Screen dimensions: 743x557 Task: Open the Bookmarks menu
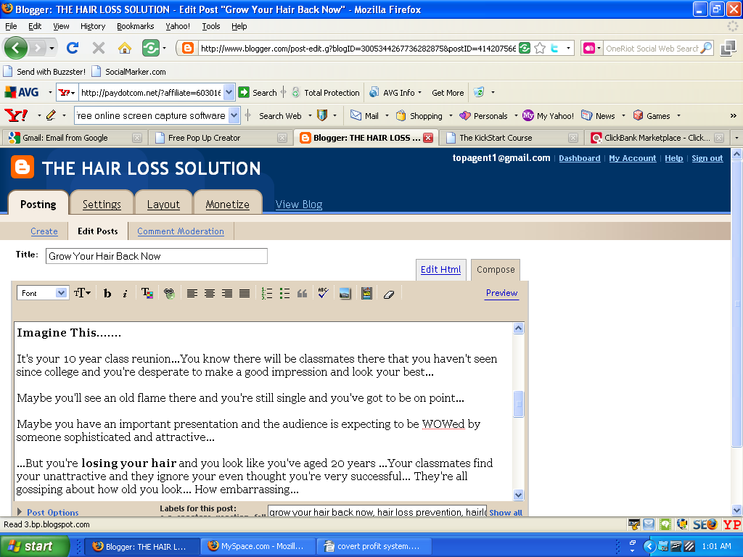[135, 26]
